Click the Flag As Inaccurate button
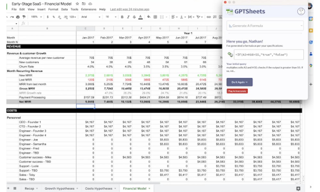Image resolution: width=320 pixels, height=192 pixels. (x=237, y=91)
